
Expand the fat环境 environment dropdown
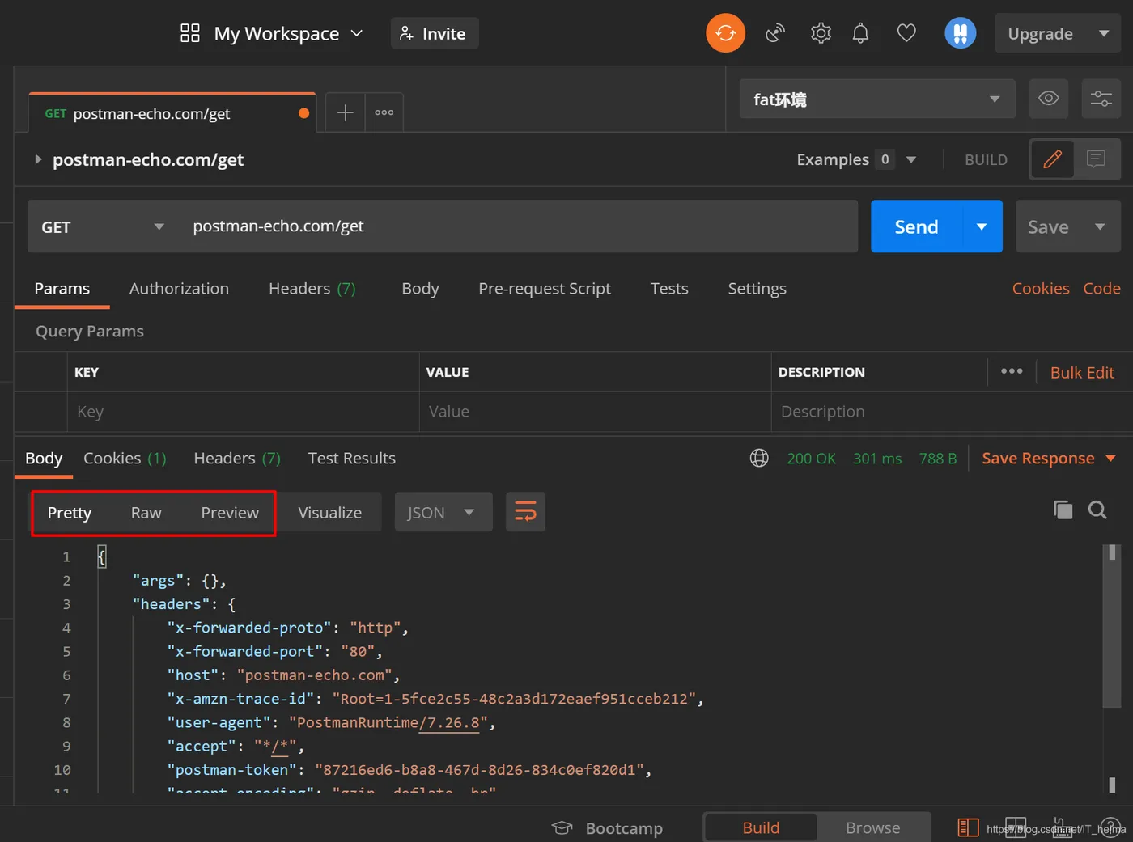[x=876, y=99]
